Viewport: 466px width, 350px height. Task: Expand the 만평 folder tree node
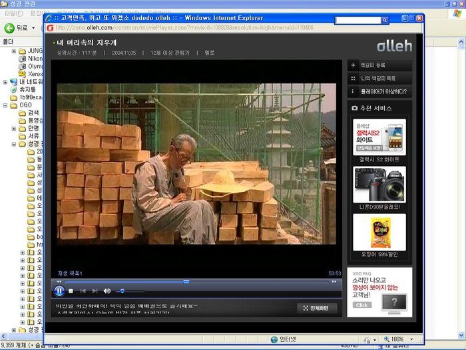pyautogui.click(x=14, y=129)
